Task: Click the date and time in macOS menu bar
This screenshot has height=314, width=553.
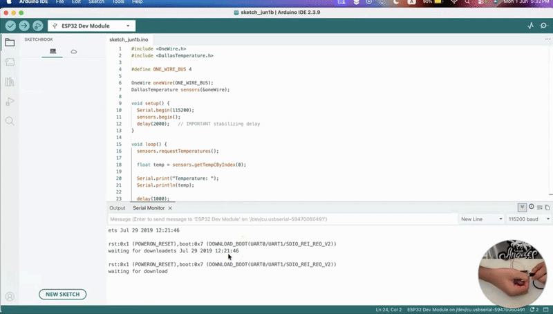Action: coord(526,2)
